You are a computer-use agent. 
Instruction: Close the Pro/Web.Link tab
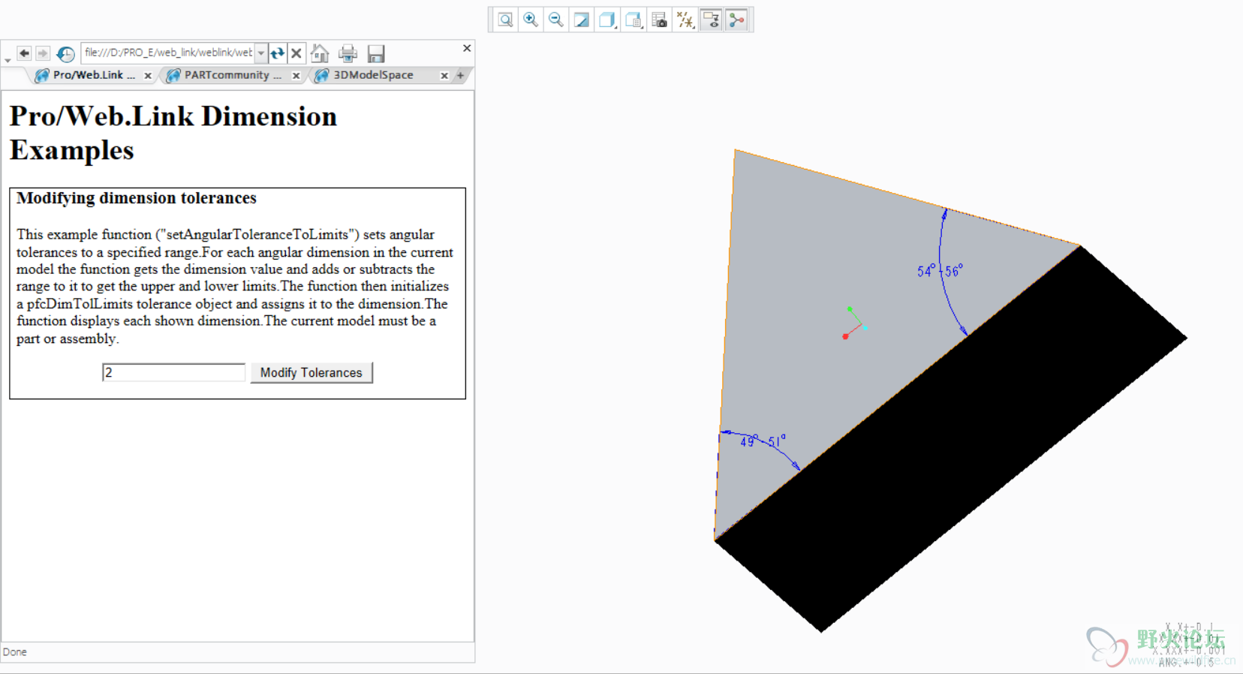coord(148,76)
